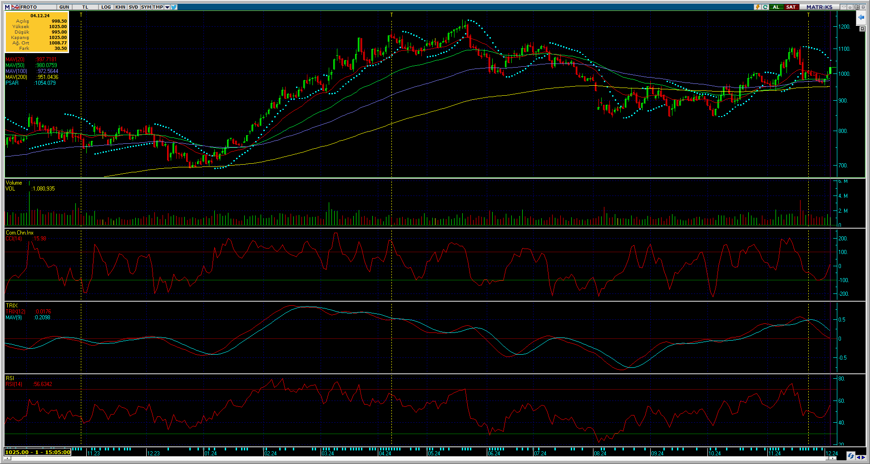
Task: Click the 11.24 date axis label
Action: [774, 453]
